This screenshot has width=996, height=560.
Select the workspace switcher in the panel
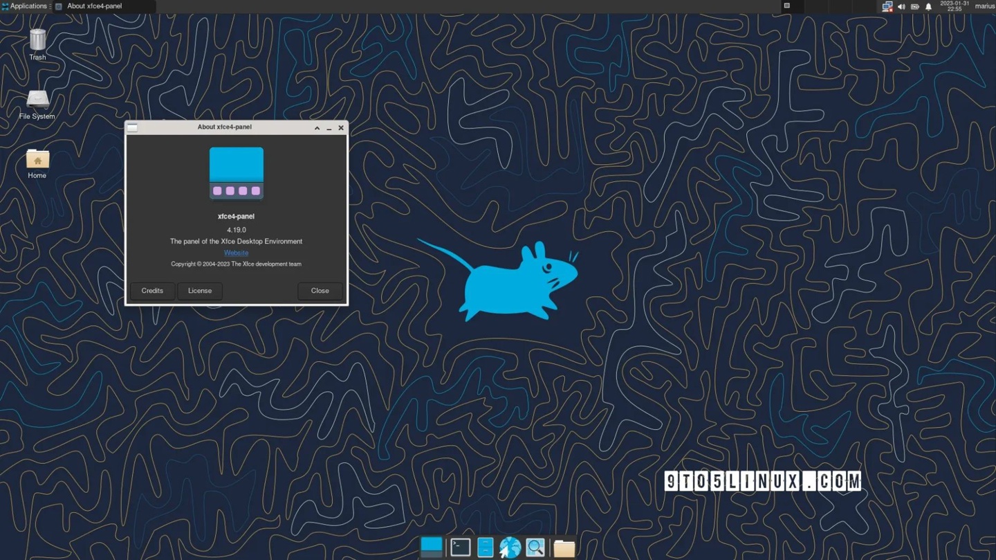[x=787, y=6]
